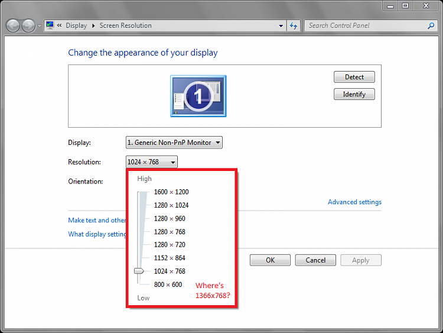443x333 pixels.
Task: Click the resolution slider thumb
Action: pos(139,271)
